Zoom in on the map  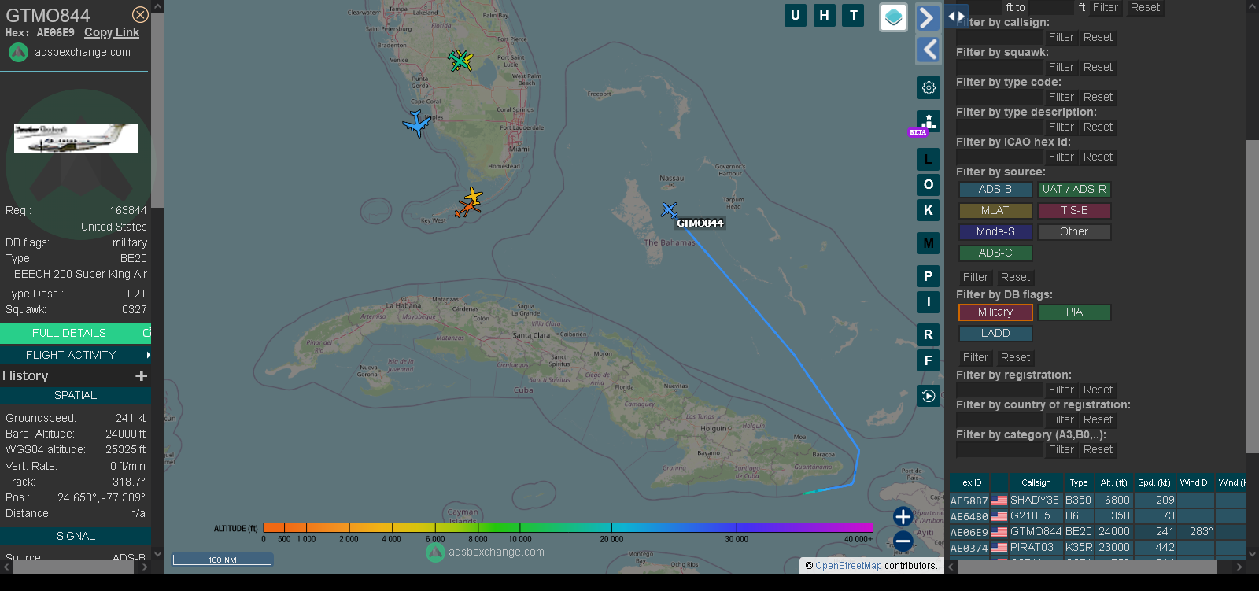[903, 516]
